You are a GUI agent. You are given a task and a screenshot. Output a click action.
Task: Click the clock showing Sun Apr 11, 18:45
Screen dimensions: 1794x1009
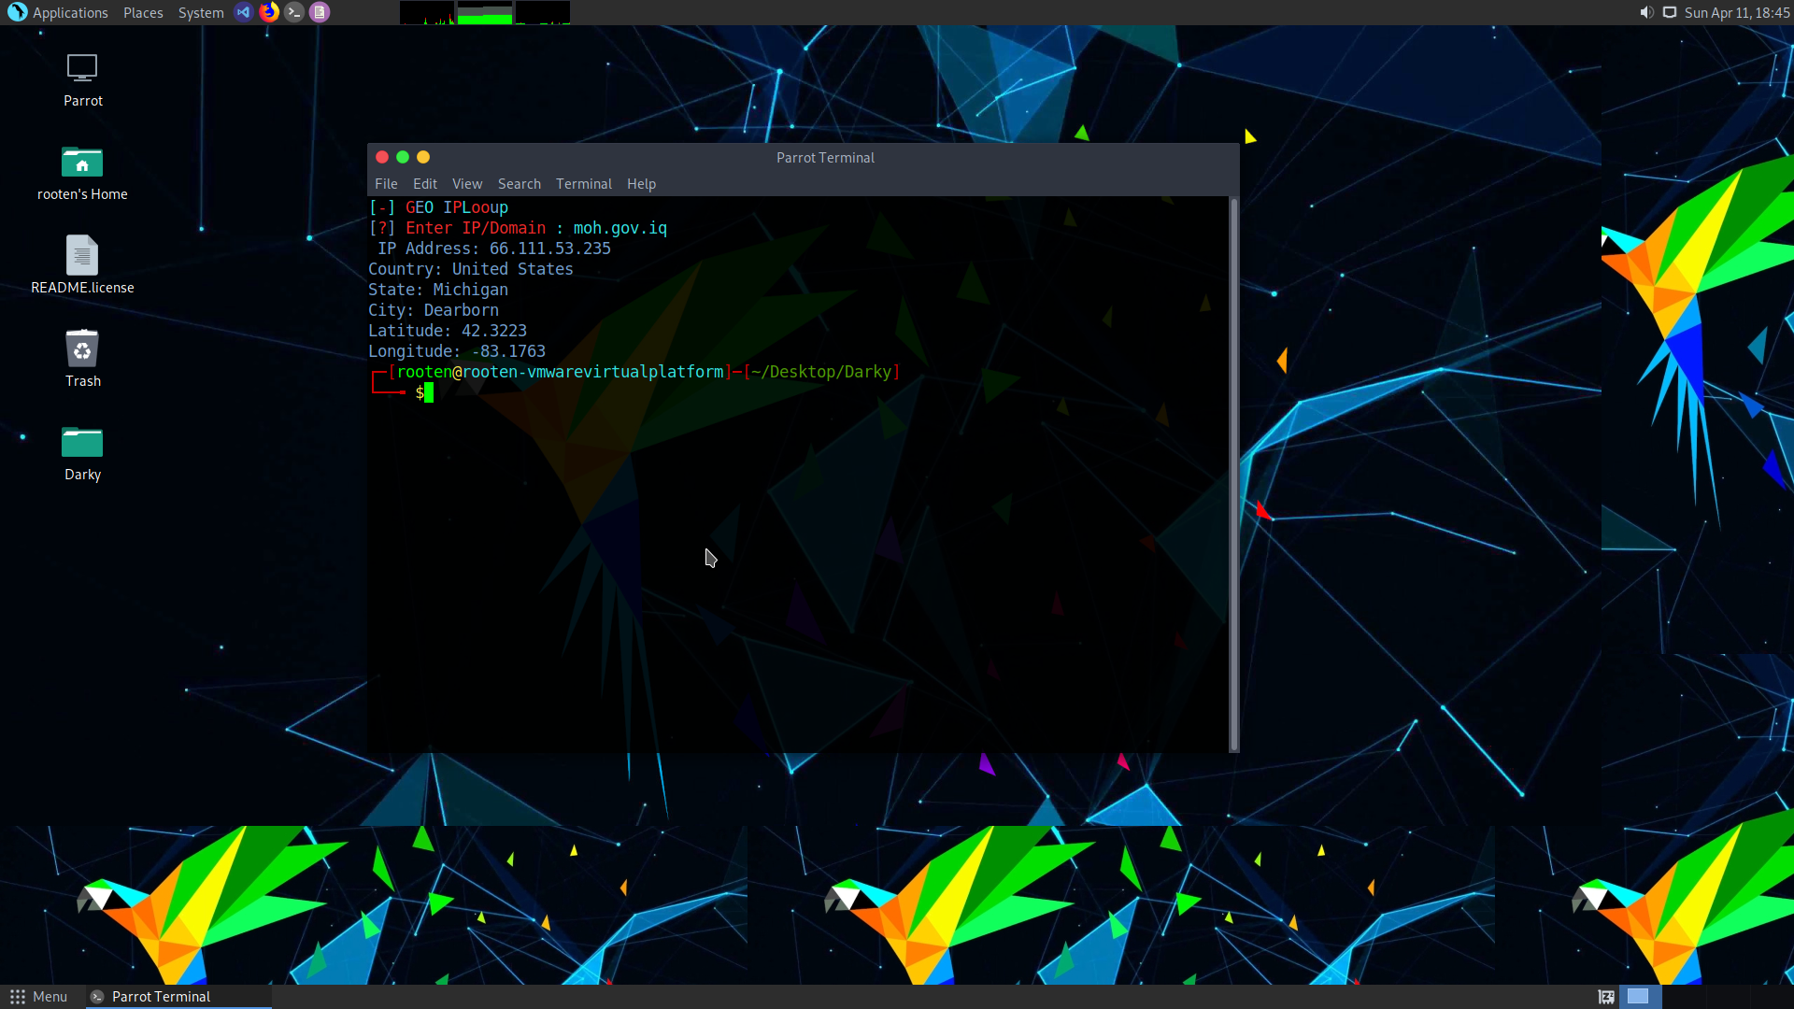(x=1737, y=13)
